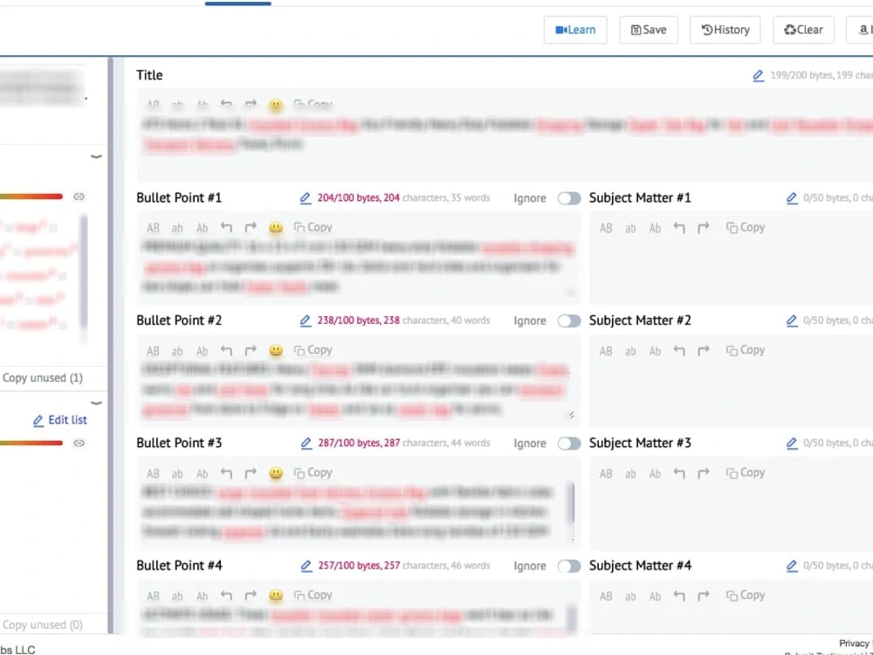The height and width of the screenshot is (655, 873).
Task: Copy Bullet Point #2 text
Action: (x=313, y=350)
